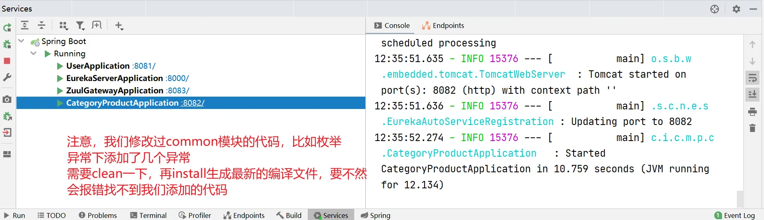Stop the running service with red square
Image resolution: width=764 pixels, height=220 pixels.
tap(7, 61)
